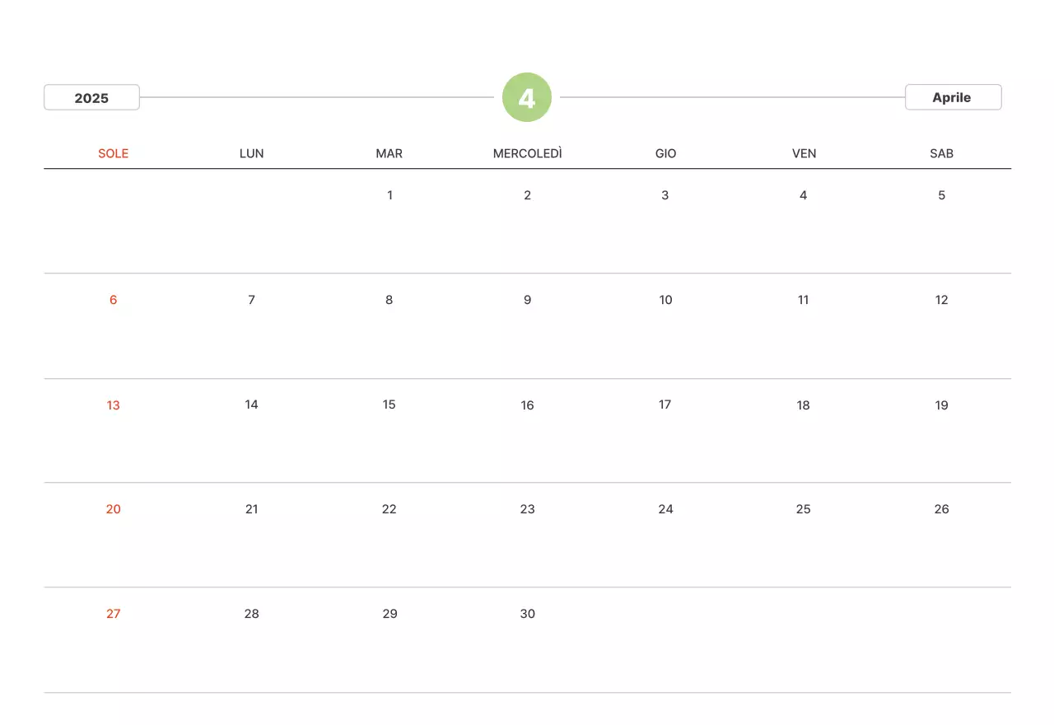Pick date 5 in the Saturday column
The height and width of the screenshot is (725, 1054).
pyautogui.click(x=941, y=195)
